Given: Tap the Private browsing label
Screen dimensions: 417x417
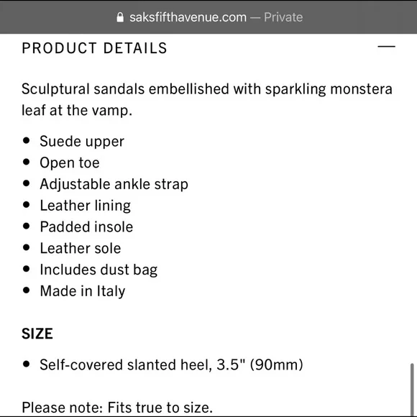Looking at the screenshot, I should [283, 17].
